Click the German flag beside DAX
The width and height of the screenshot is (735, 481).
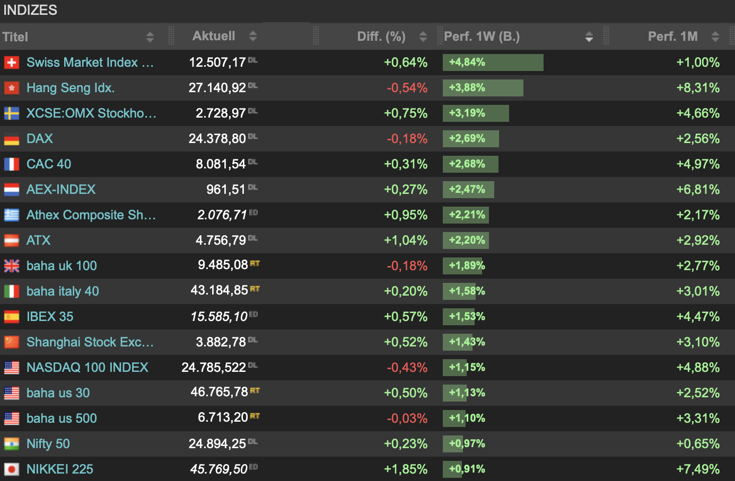point(12,139)
